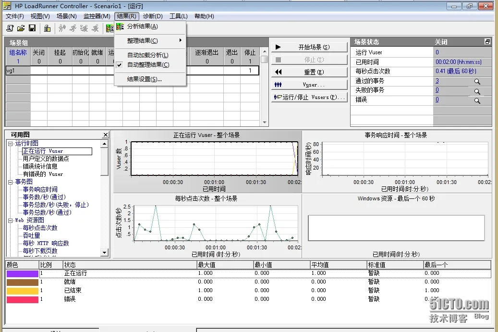This screenshot has height=332, width=498.
Task: Open the 整理结果(C) submenu arrow
Action: [181, 40]
